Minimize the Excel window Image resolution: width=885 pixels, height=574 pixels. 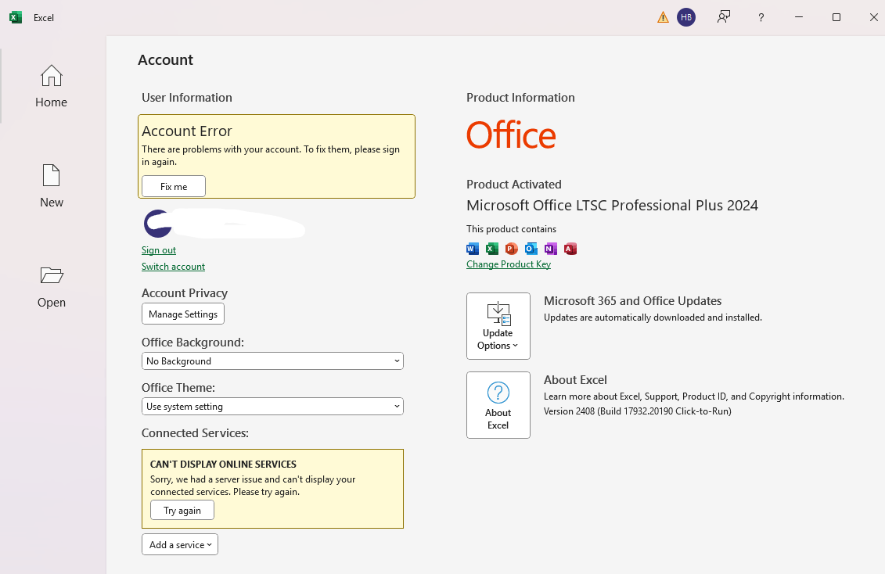(x=799, y=17)
